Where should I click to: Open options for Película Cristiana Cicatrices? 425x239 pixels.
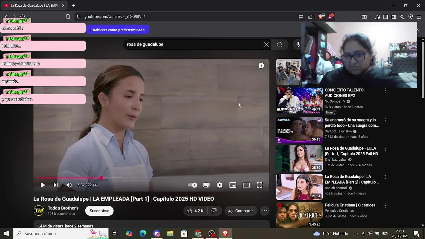pyautogui.click(x=385, y=205)
